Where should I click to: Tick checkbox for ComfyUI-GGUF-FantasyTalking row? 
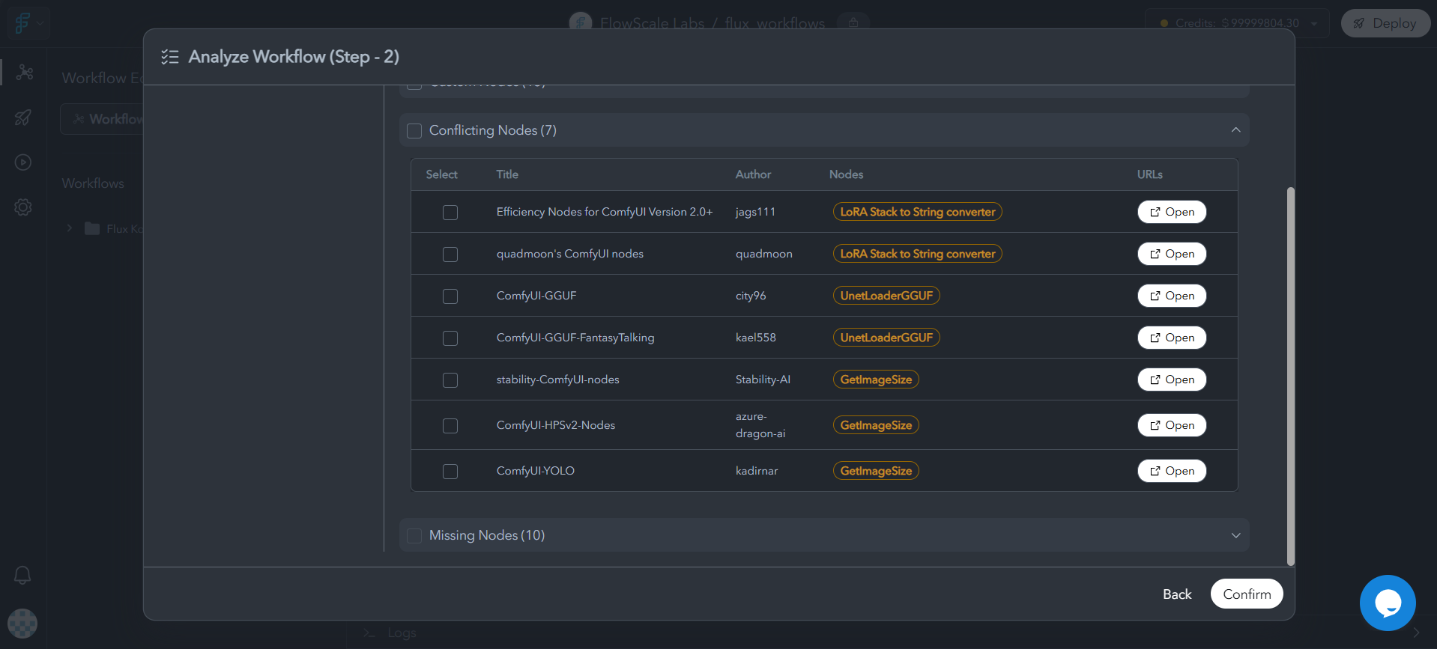coord(450,338)
